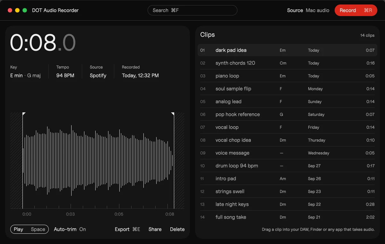The height and width of the screenshot is (244, 385).
Task: Select the "soul sample flip" clip
Action: tap(287, 89)
